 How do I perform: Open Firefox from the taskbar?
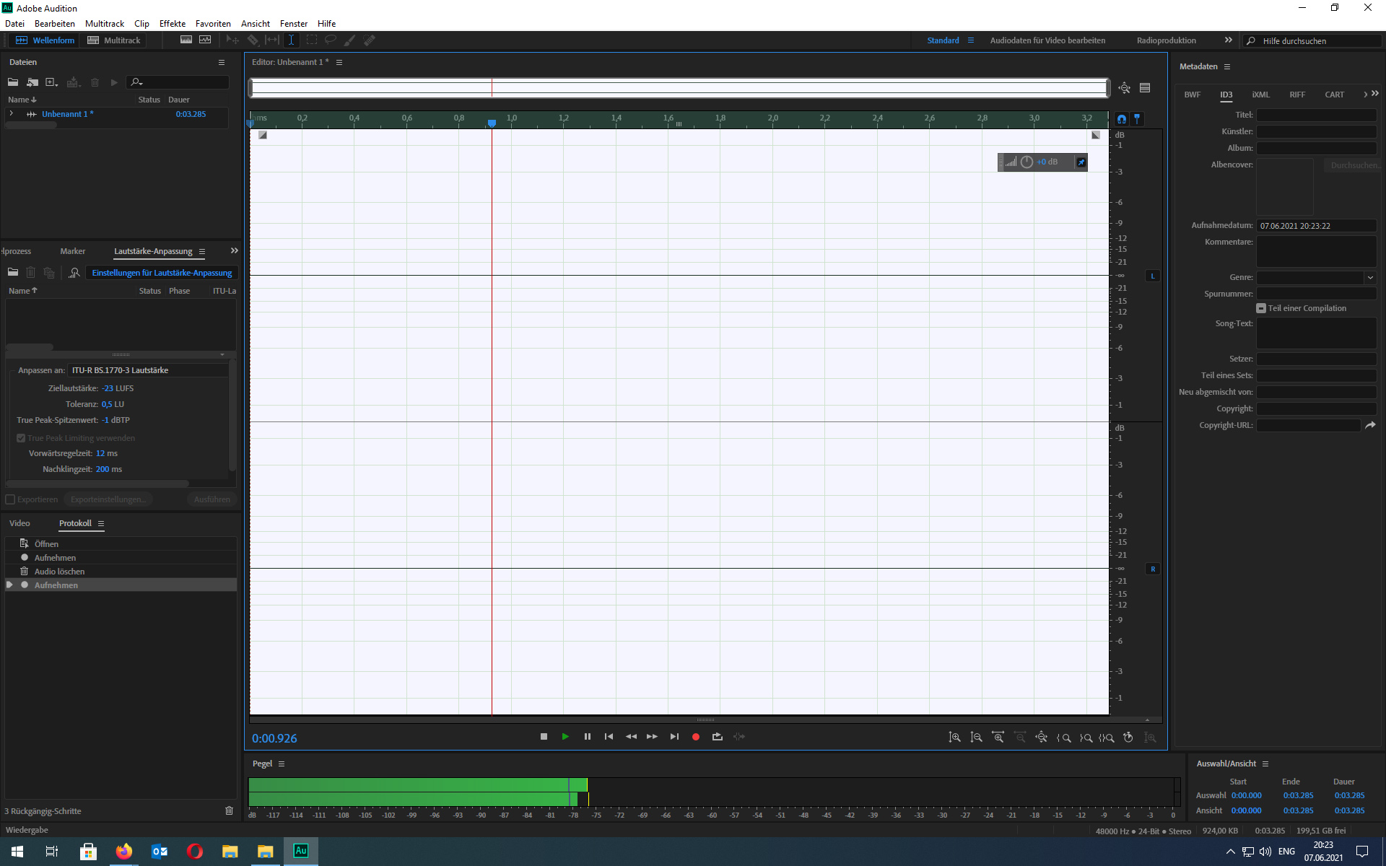(x=124, y=852)
